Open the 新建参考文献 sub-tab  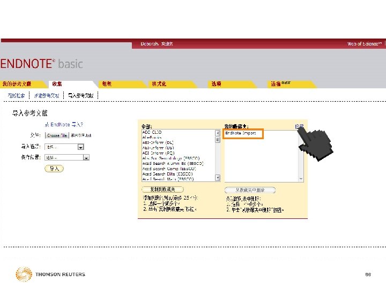pyautogui.click(x=47, y=96)
